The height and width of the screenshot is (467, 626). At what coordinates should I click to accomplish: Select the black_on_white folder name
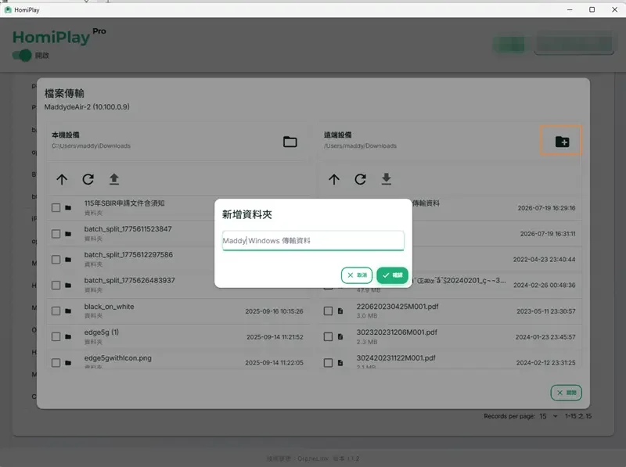point(109,307)
